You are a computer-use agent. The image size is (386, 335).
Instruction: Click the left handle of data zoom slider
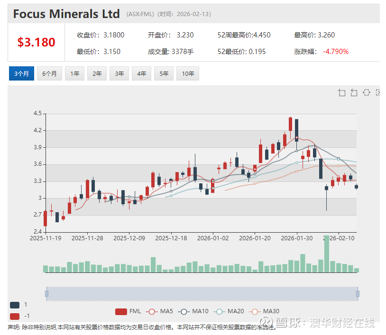(x=46, y=294)
